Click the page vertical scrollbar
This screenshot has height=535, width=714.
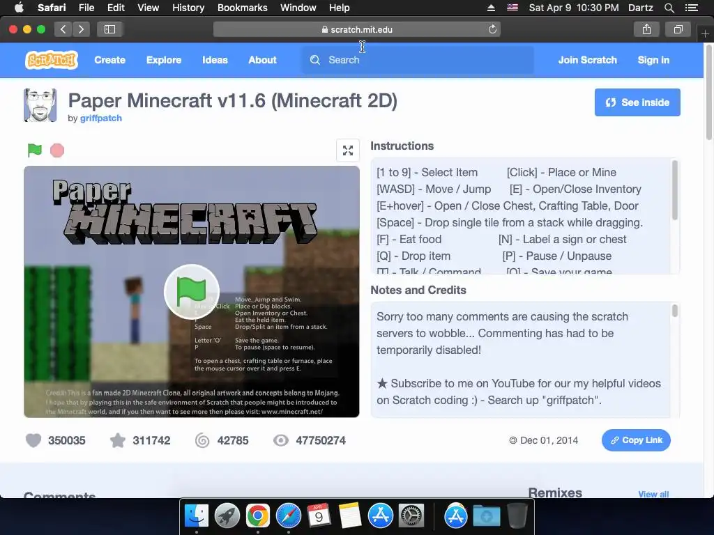click(708, 93)
